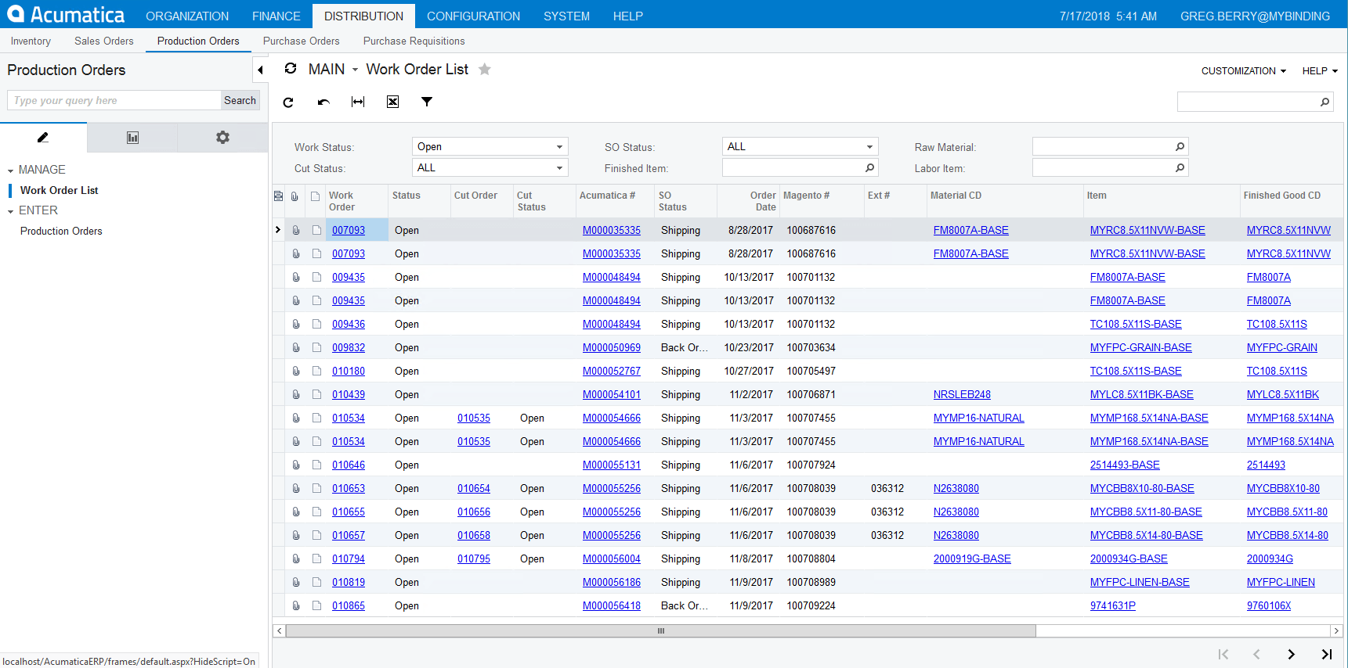The height and width of the screenshot is (668, 1348).
Task: Click the horizontal scrollbar thumb
Action: click(x=661, y=630)
